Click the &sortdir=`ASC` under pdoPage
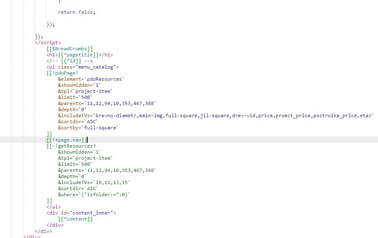Viewport: 378px width, 238px height. point(78,122)
